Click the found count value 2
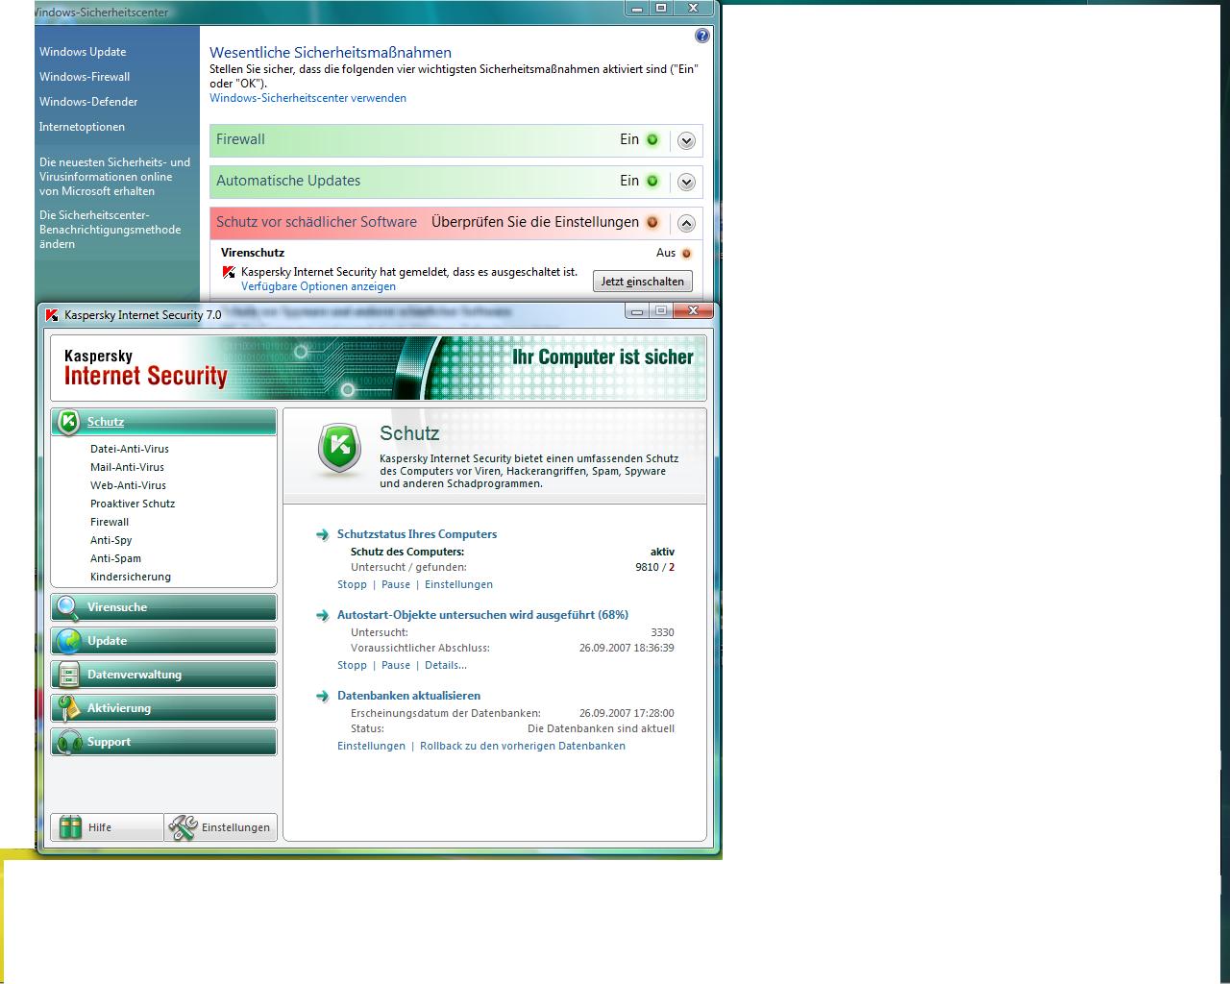 tap(672, 567)
